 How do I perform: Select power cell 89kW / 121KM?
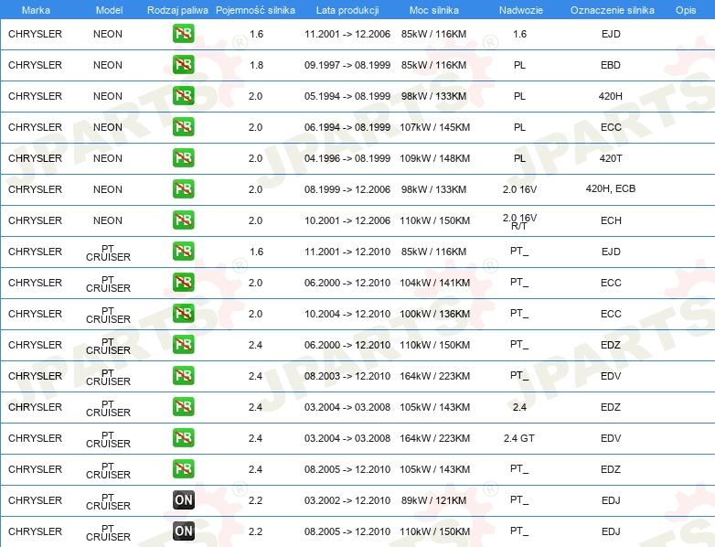[433, 500]
